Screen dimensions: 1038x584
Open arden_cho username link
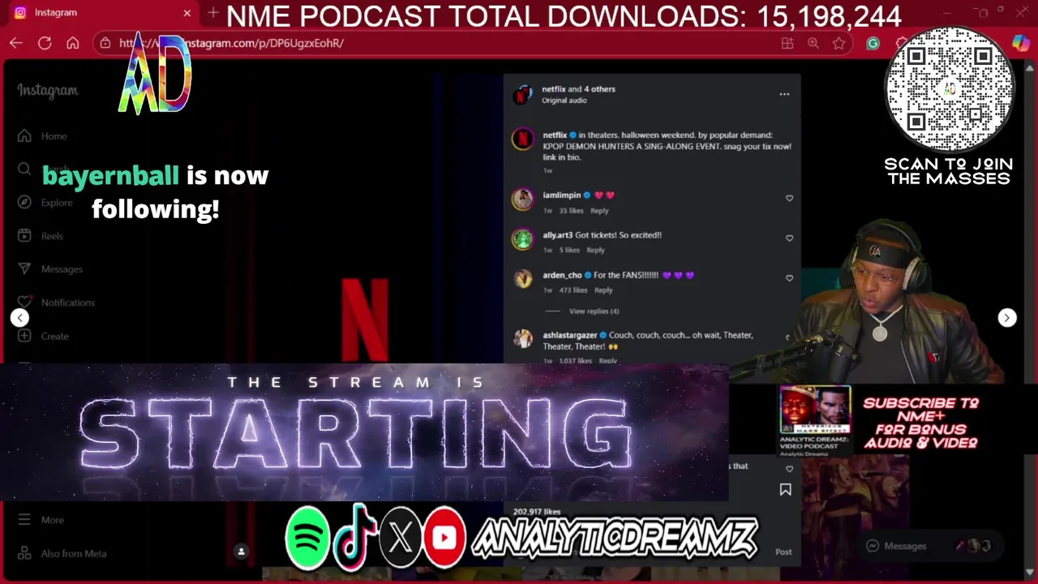(562, 276)
